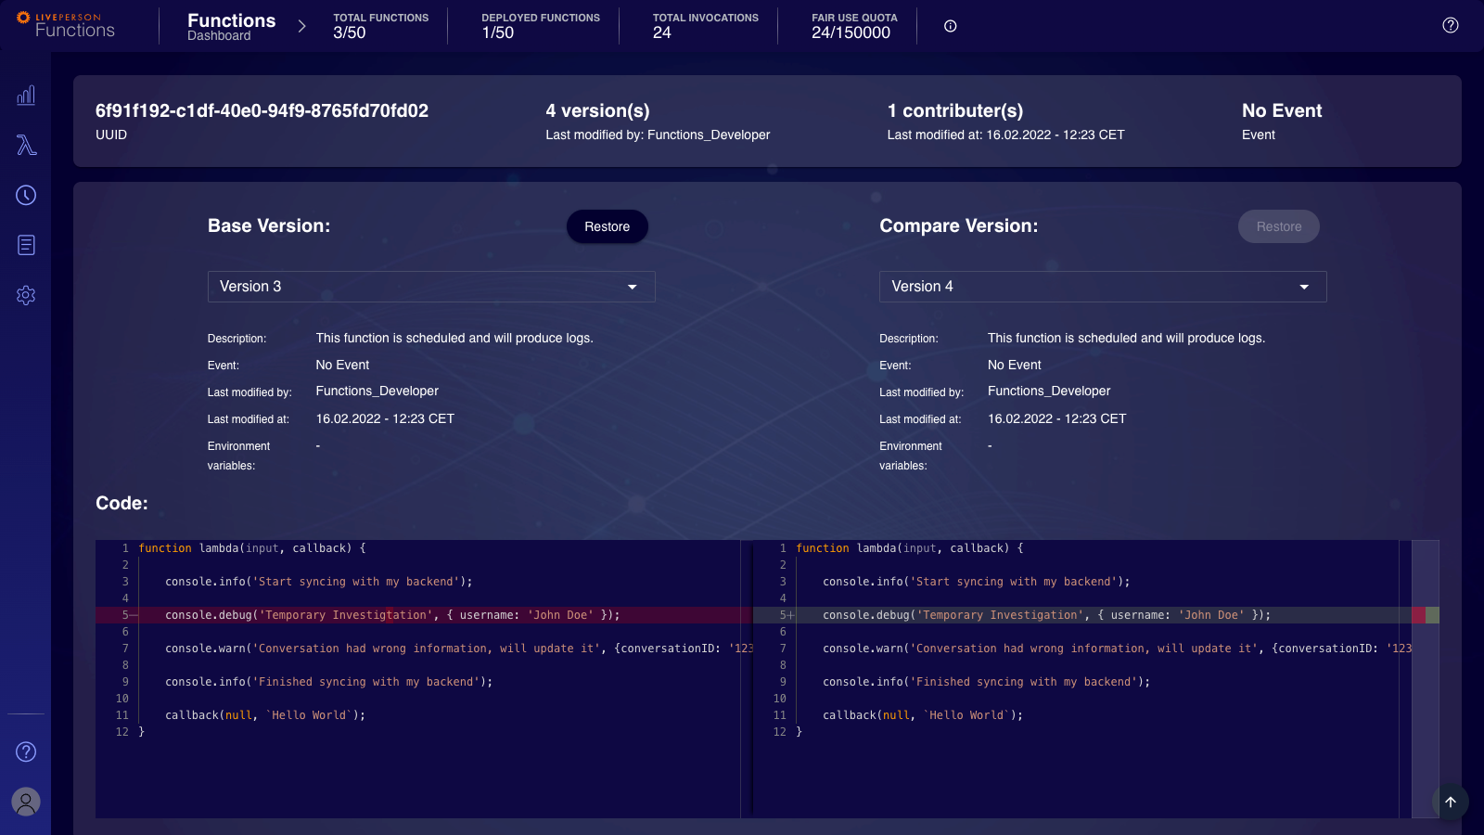Click compare version last modified date value
Screen dimensions: 1484x835
[1057, 418]
